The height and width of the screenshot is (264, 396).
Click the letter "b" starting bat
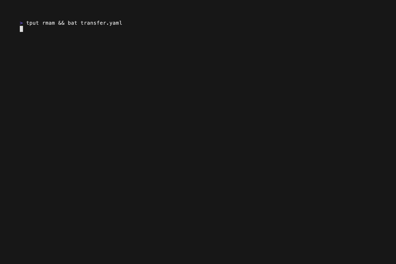click(x=69, y=23)
